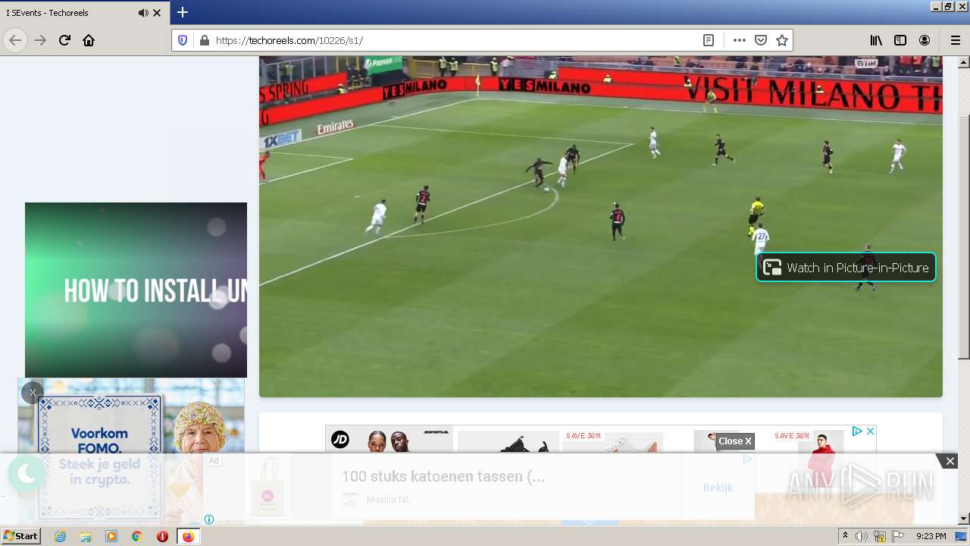Click the Close X ad button
This screenshot has width=970, height=546.
point(735,441)
